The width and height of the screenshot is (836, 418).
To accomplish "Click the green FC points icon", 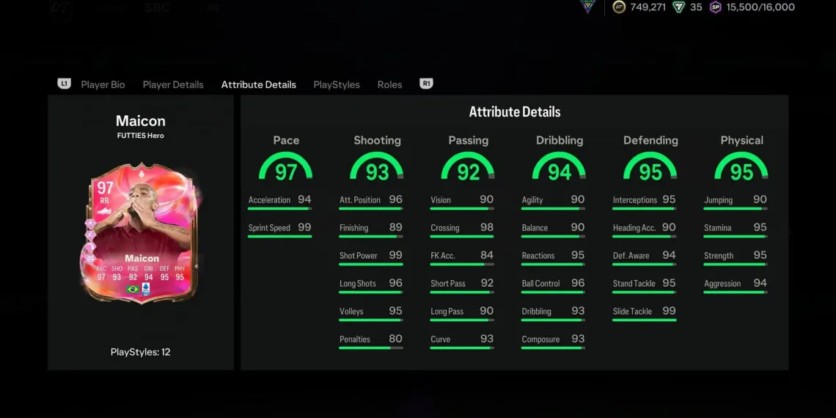I will tap(678, 7).
